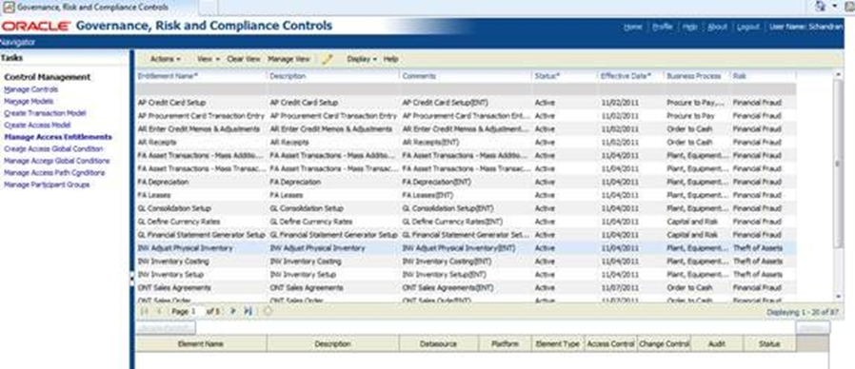Open Manage View from toolbar
The width and height of the screenshot is (855, 369).
pyautogui.click(x=288, y=59)
